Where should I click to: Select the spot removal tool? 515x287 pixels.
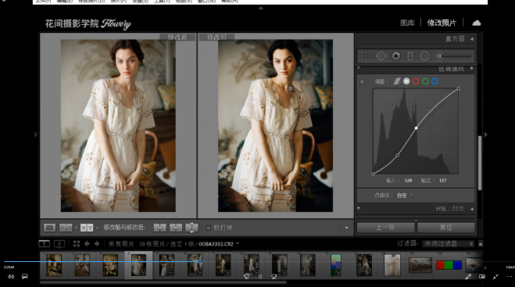(381, 56)
